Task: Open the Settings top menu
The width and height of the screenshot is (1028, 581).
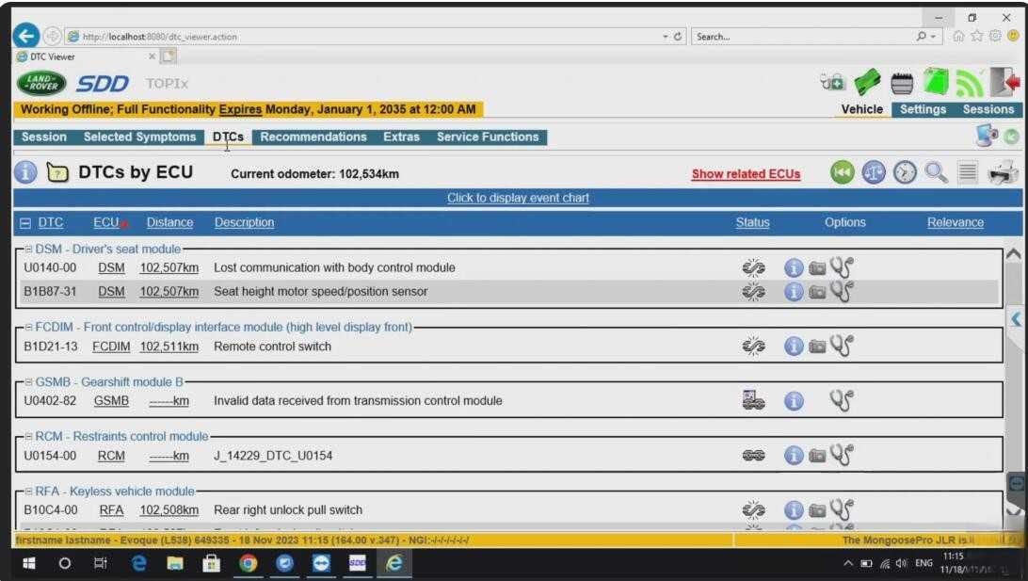Action: coord(923,109)
